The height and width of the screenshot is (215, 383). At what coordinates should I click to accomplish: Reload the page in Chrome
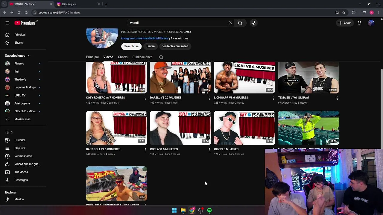(19, 13)
